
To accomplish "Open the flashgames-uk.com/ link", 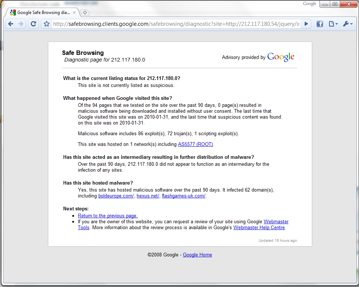I will 184,196.
